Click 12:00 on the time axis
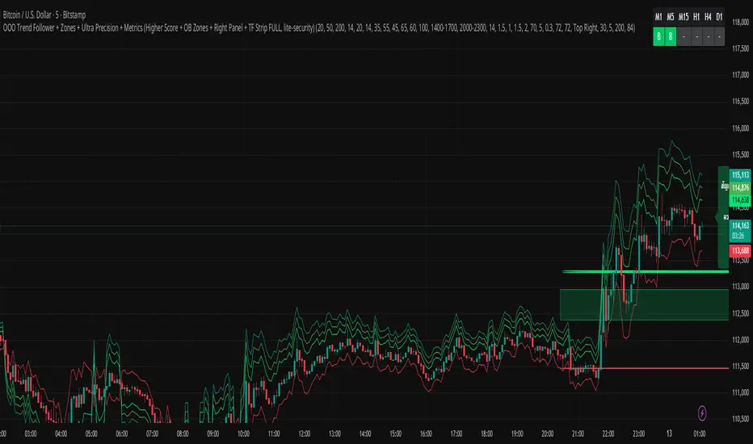The image size is (753, 444). 304,434
